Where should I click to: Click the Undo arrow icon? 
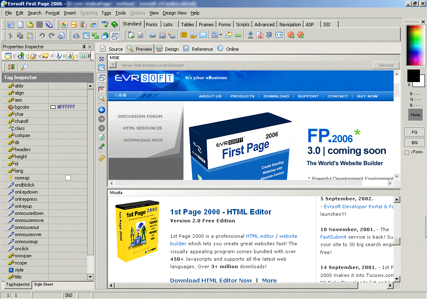click(42, 36)
